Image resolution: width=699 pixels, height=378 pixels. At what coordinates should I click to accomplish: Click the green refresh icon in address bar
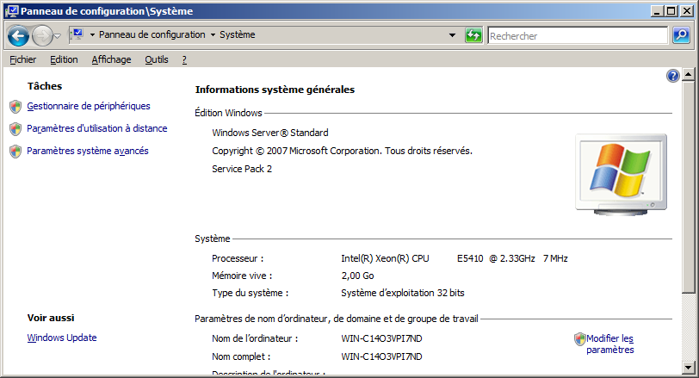473,35
